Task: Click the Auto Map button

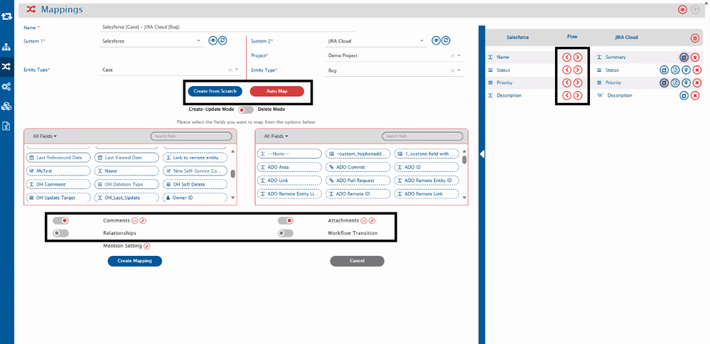Action: pyautogui.click(x=276, y=91)
